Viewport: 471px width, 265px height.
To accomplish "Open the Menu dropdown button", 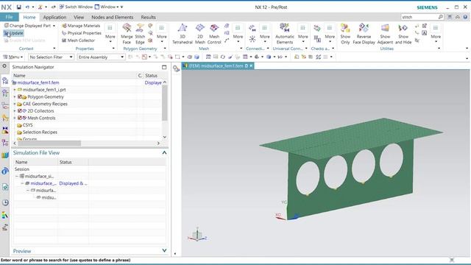I will (x=13, y=57).
